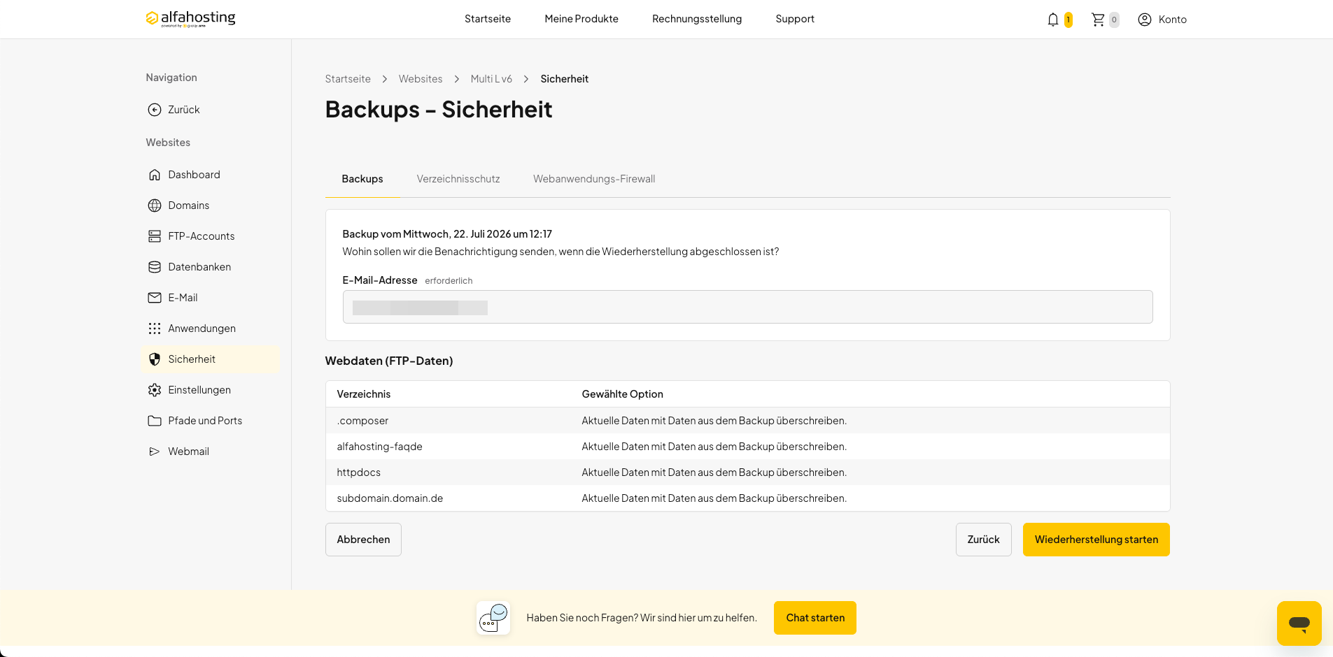Screen dimensions: 1333x657
Task: Click the Abbrechen button
Action: coord(363,540)
